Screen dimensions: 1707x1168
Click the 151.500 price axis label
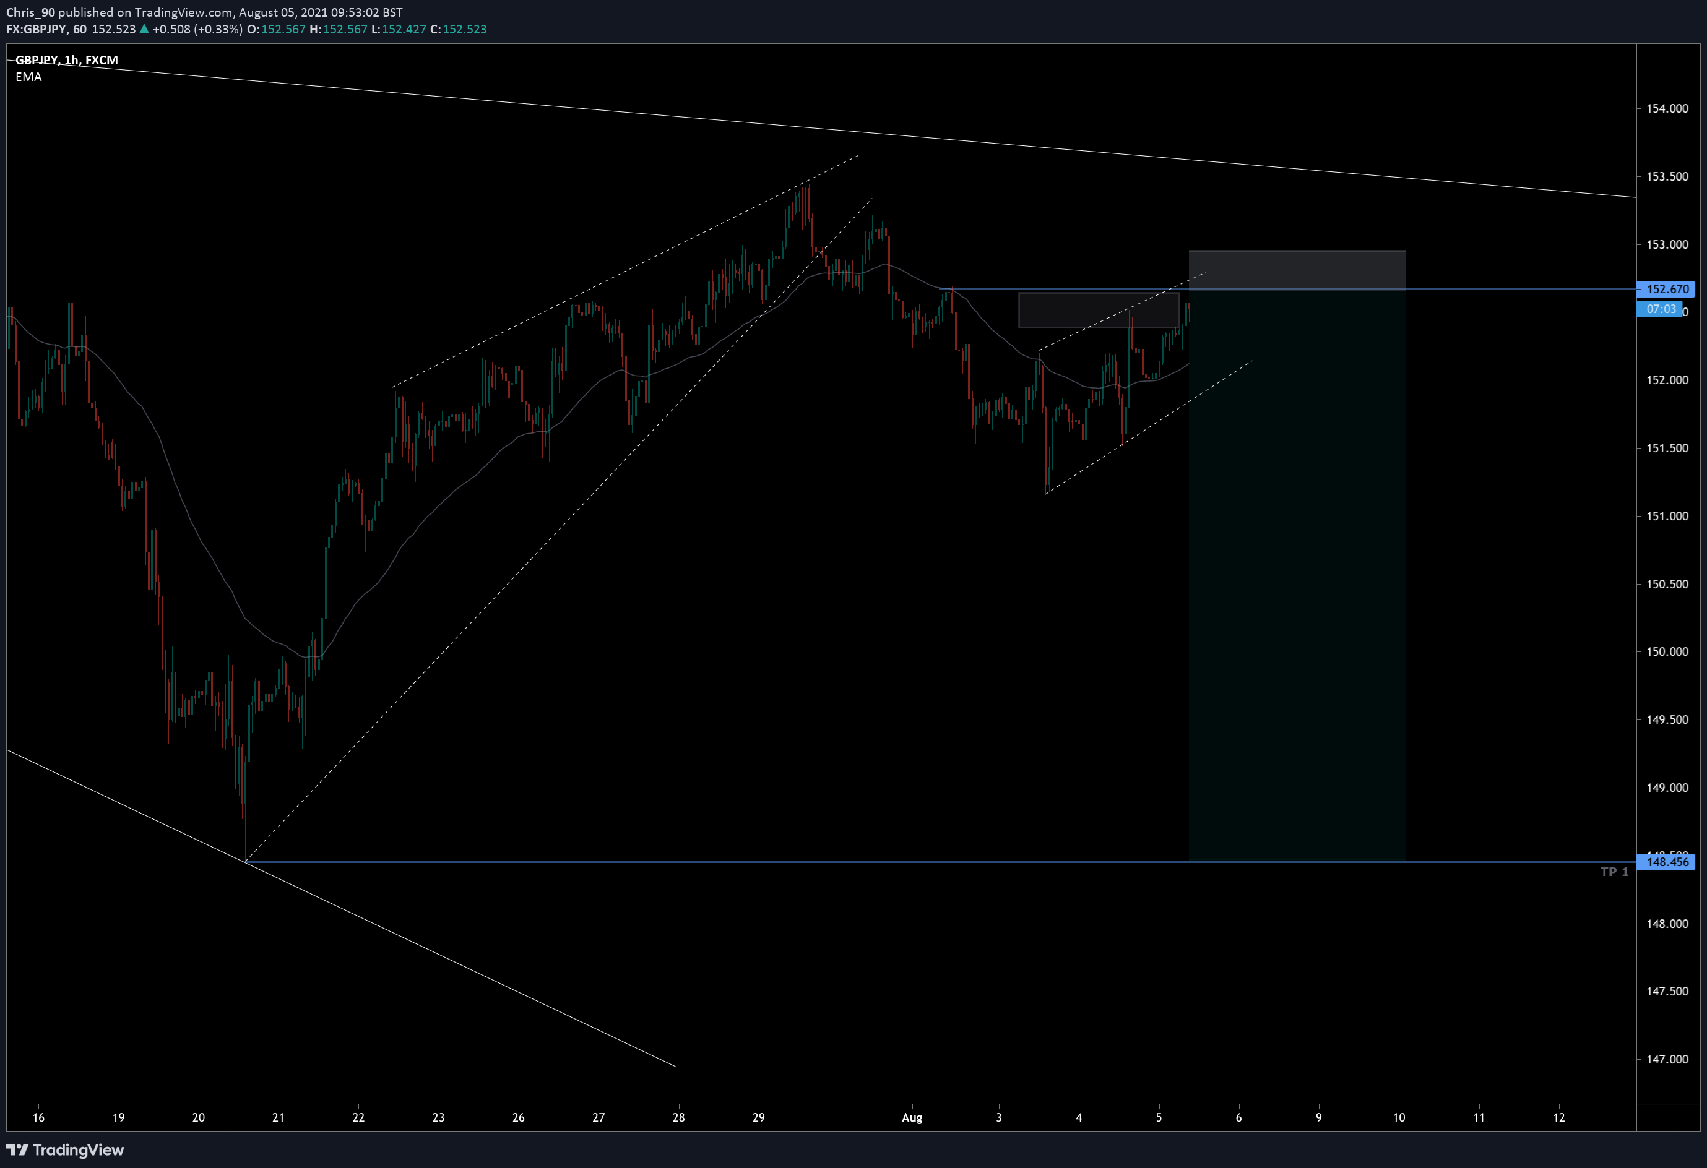(1667, 449)
